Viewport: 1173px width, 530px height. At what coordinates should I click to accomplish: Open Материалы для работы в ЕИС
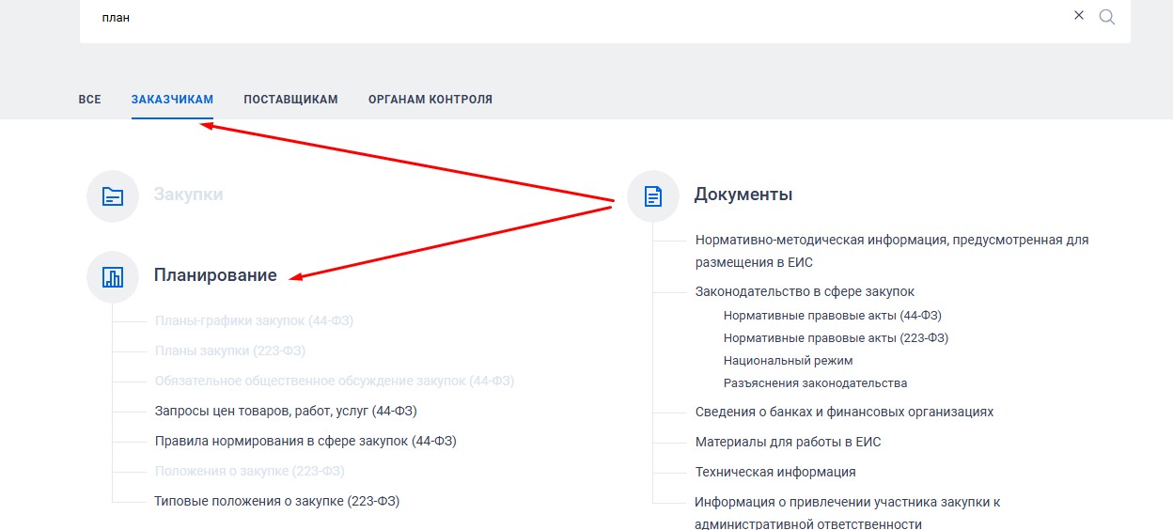[x=788, y=442]
